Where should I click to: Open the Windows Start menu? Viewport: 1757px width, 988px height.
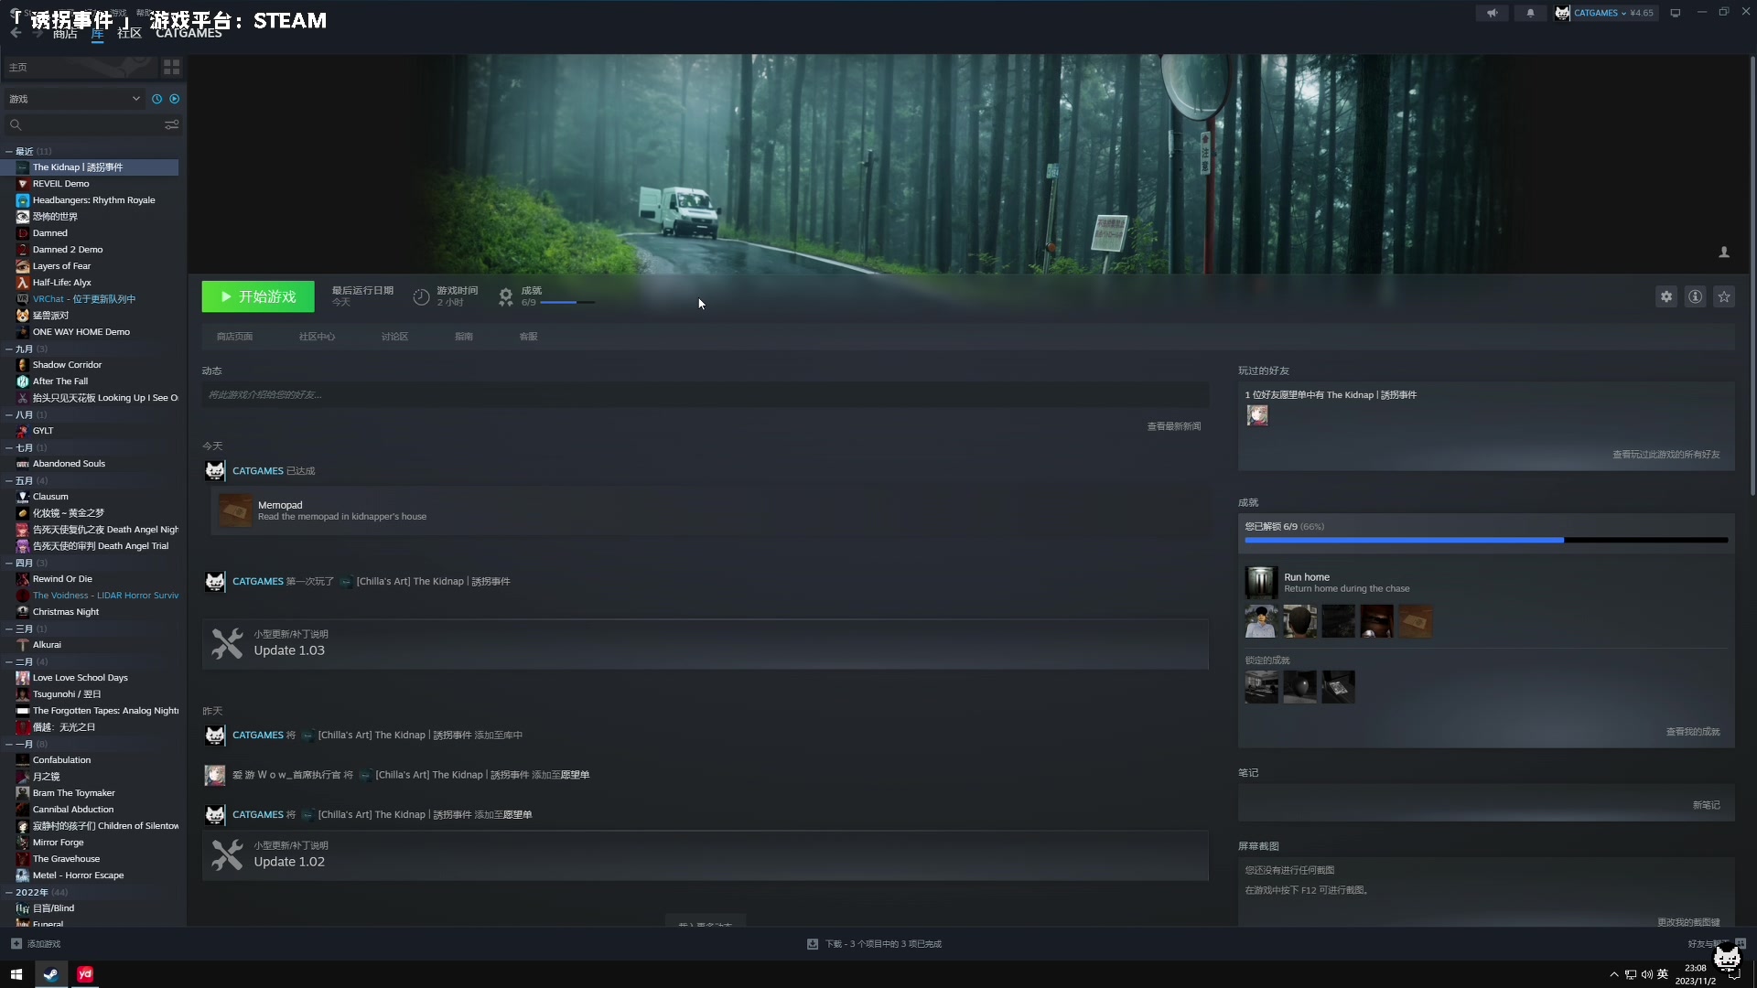tap(16, 974)
